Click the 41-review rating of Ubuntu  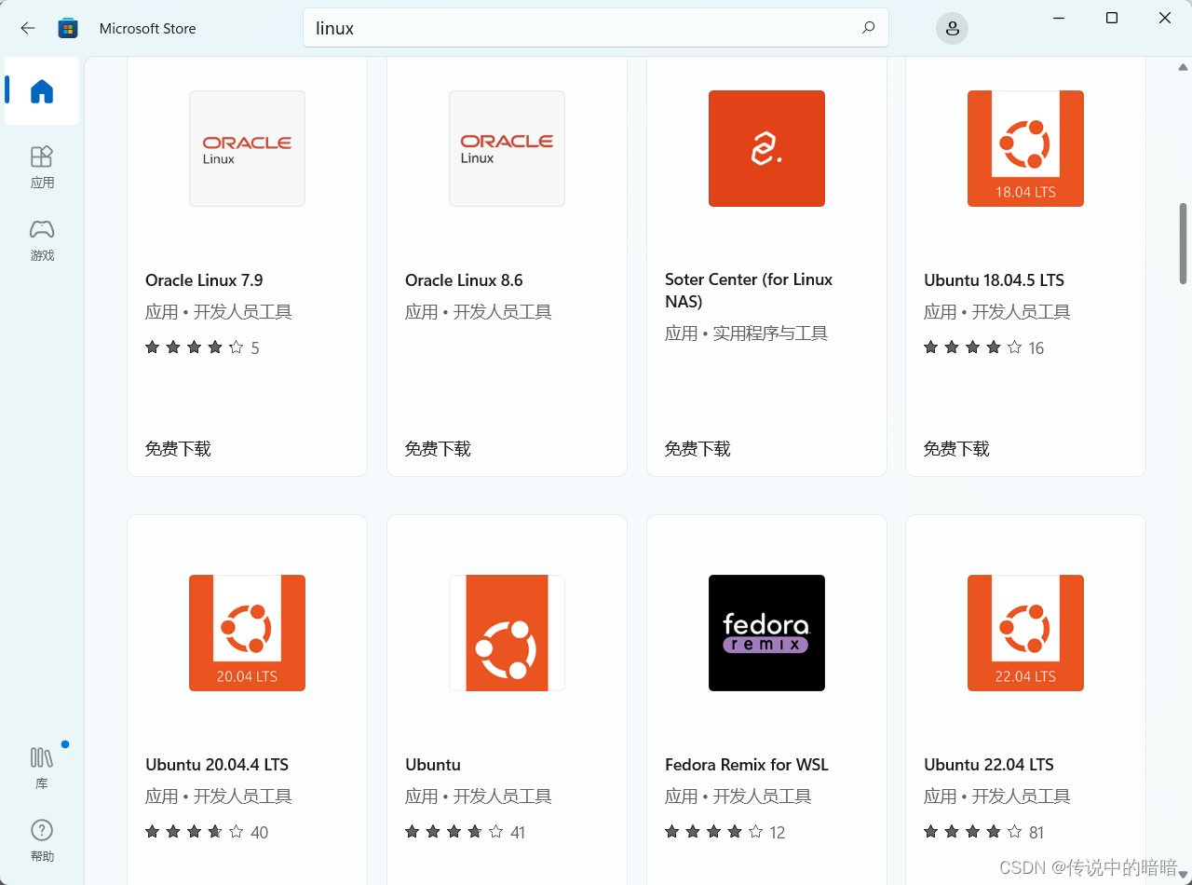[466, 832]
